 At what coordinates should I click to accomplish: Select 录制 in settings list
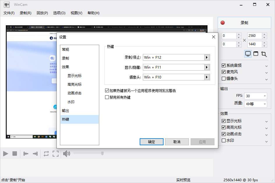79,58
